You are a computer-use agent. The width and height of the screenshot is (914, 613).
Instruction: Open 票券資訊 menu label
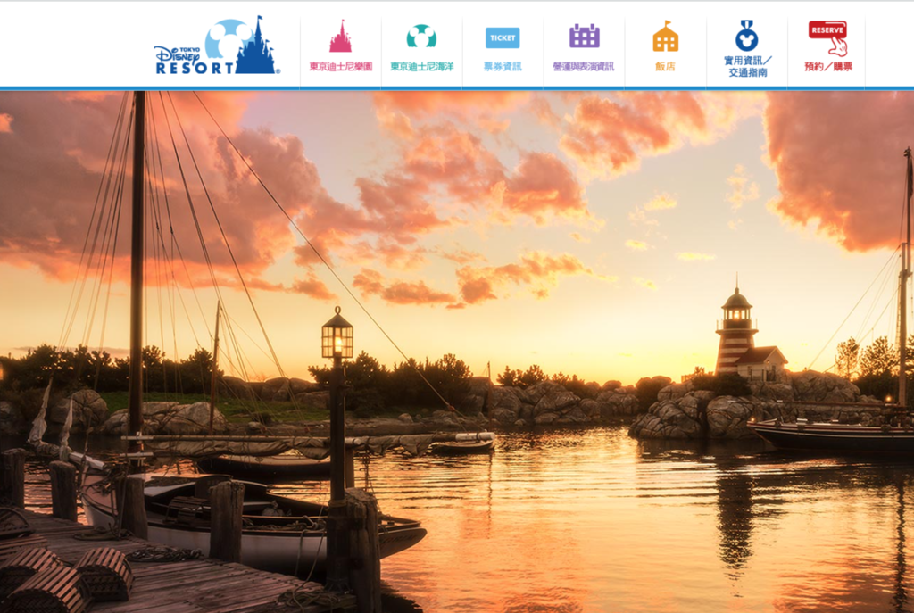pyautogui.click(x=503, y=67)
